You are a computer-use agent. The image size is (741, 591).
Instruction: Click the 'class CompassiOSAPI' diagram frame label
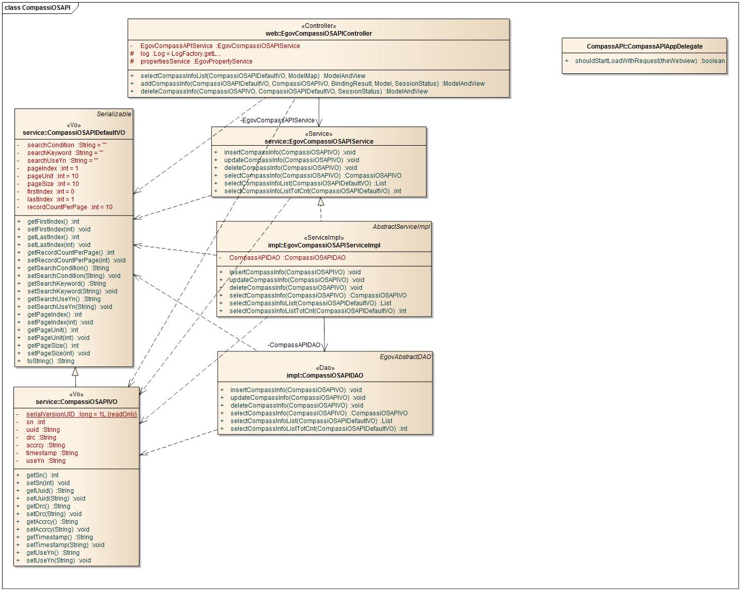click(x=38, y=8)
